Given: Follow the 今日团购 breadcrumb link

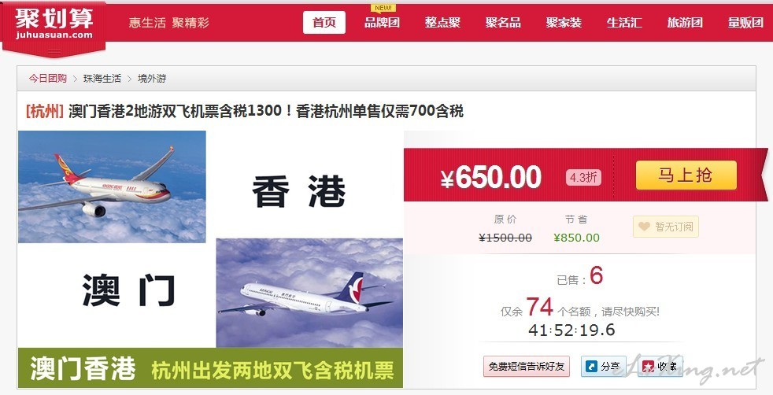Looking at the screenshot, I should (x=47, y=79).
